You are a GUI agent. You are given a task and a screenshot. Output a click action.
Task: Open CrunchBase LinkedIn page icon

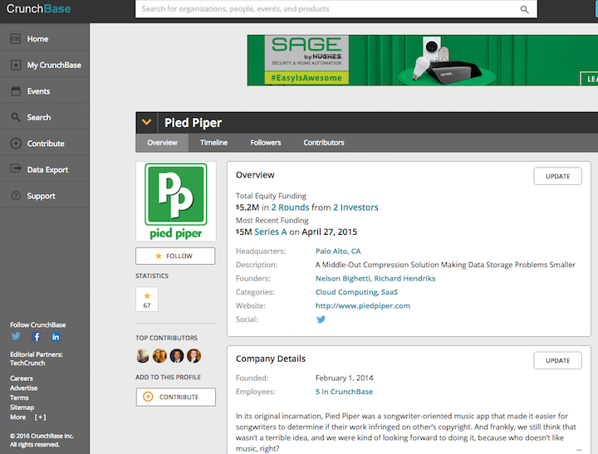pyautogui.click(x=56, y=337)
